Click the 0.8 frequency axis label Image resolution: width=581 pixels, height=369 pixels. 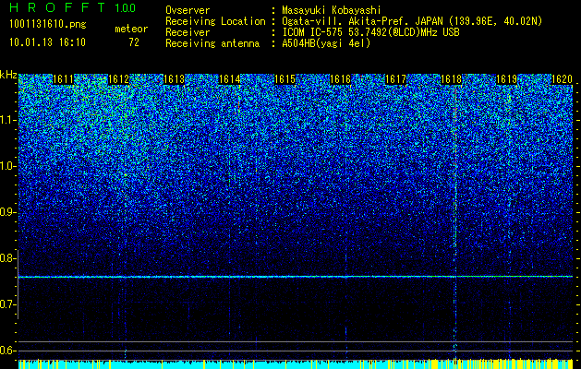coord(7,258)
